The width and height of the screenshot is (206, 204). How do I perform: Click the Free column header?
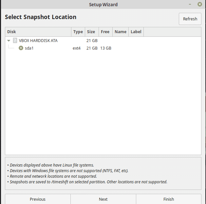105,32
